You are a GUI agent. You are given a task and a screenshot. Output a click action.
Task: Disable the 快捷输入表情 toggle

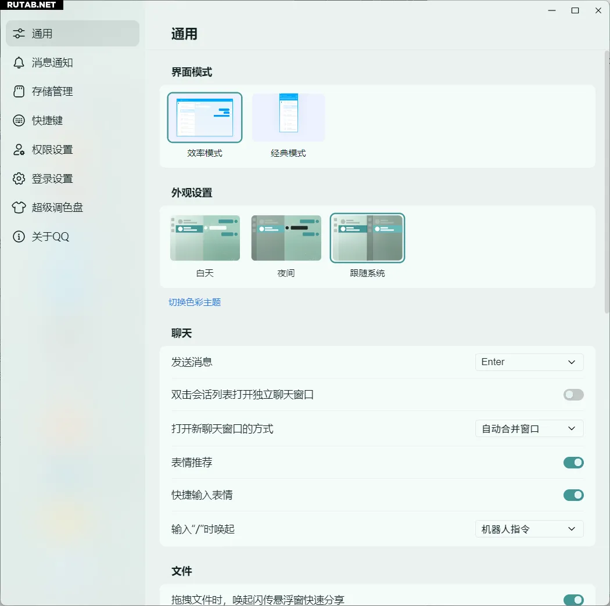click(573, 495)
